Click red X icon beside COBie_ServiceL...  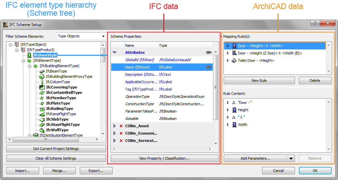coord(121,141)
